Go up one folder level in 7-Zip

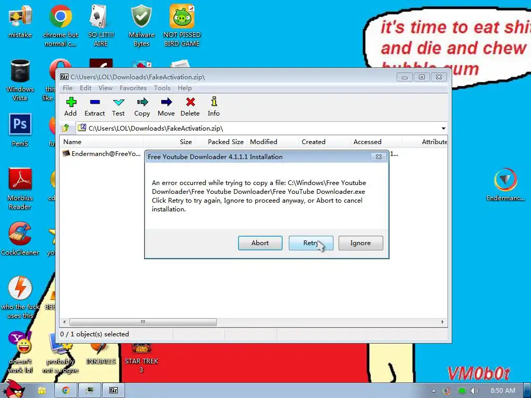(66, 128)
